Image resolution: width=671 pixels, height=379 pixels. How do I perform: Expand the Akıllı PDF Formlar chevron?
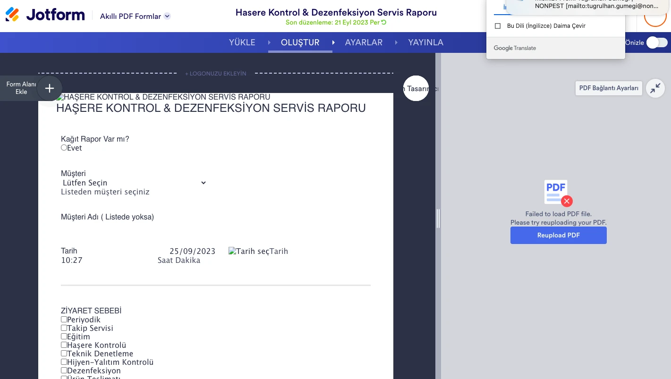pos(167,16)
